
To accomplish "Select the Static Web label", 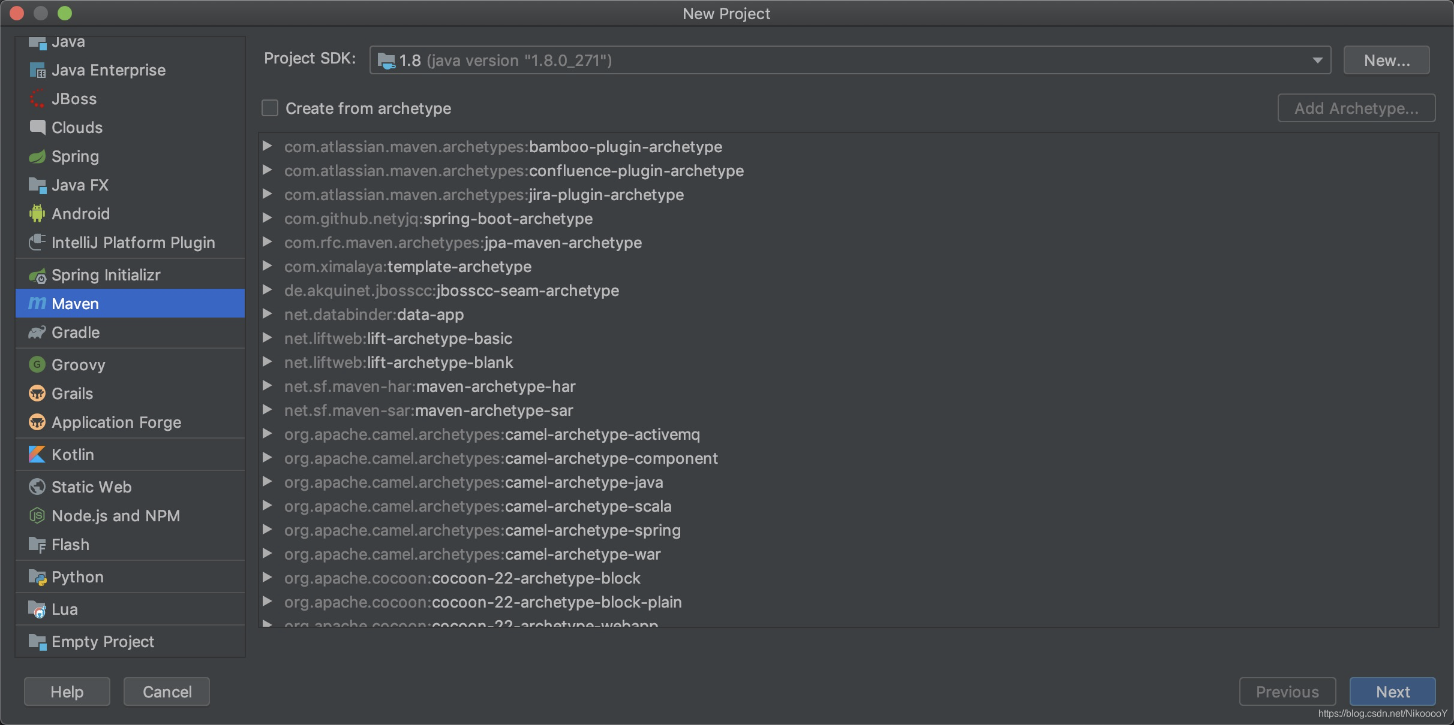I will click(91, 487).
